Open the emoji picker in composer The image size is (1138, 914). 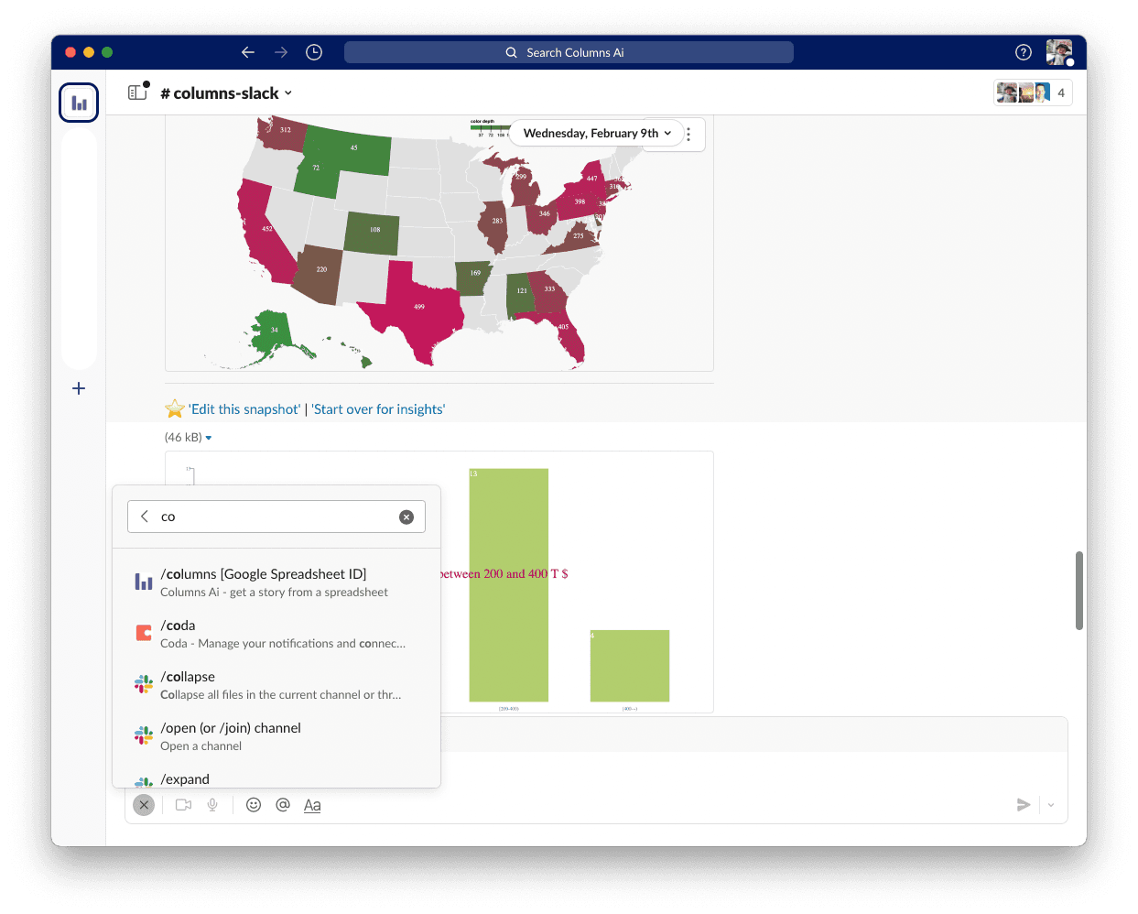click(x=254, y=804)
